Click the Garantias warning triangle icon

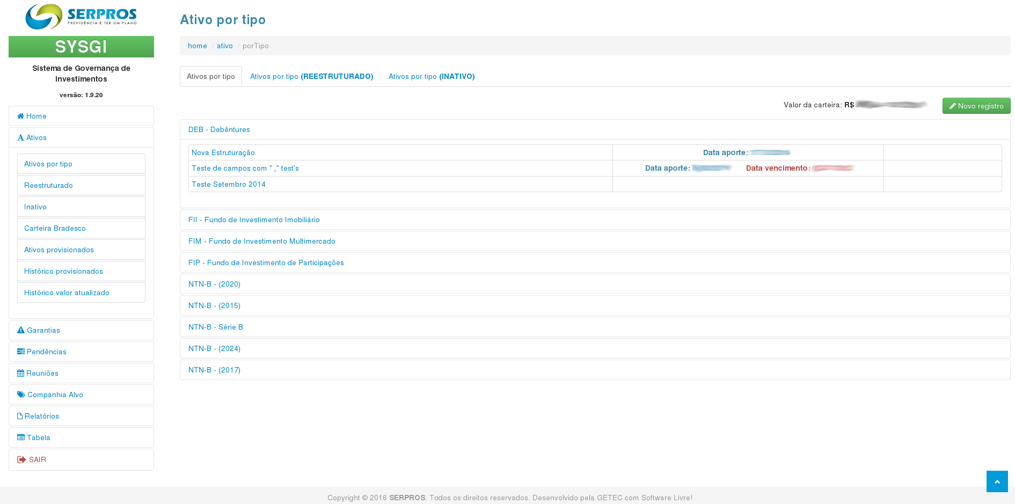[x=21, y=330]
